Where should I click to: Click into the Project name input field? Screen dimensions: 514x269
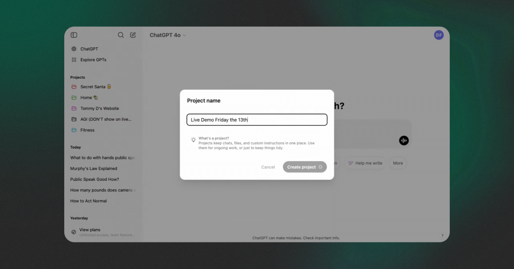point(257,120)
